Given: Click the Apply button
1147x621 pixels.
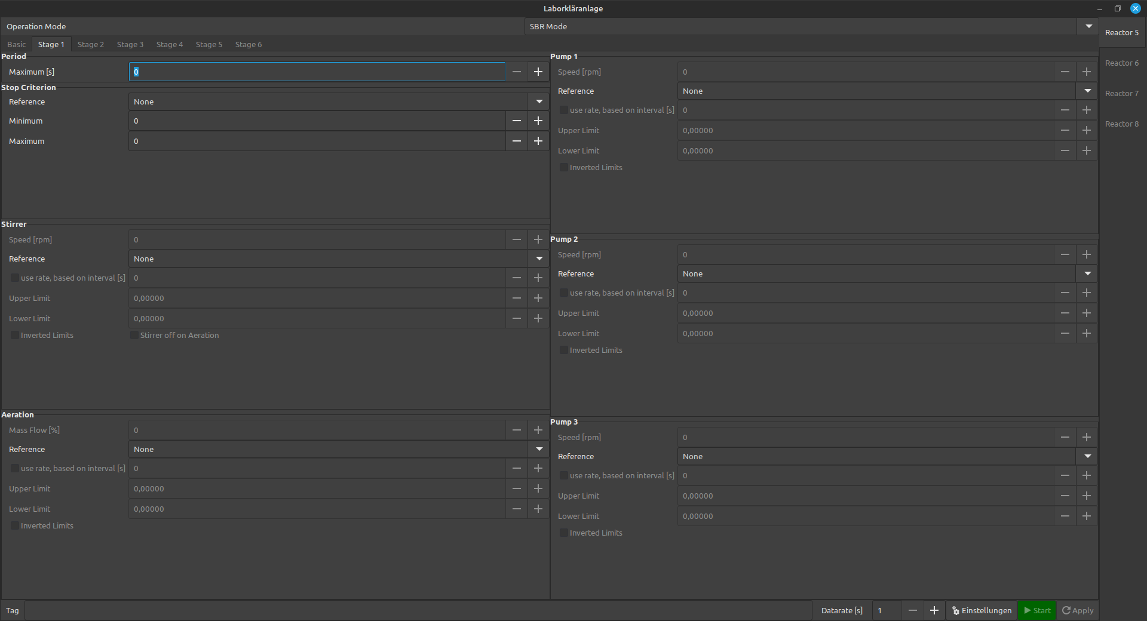Looking at the screenshot, I should (1077, 610).
